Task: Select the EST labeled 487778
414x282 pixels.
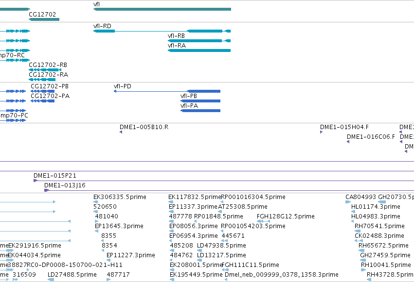Action: click(x=172, y=221)
